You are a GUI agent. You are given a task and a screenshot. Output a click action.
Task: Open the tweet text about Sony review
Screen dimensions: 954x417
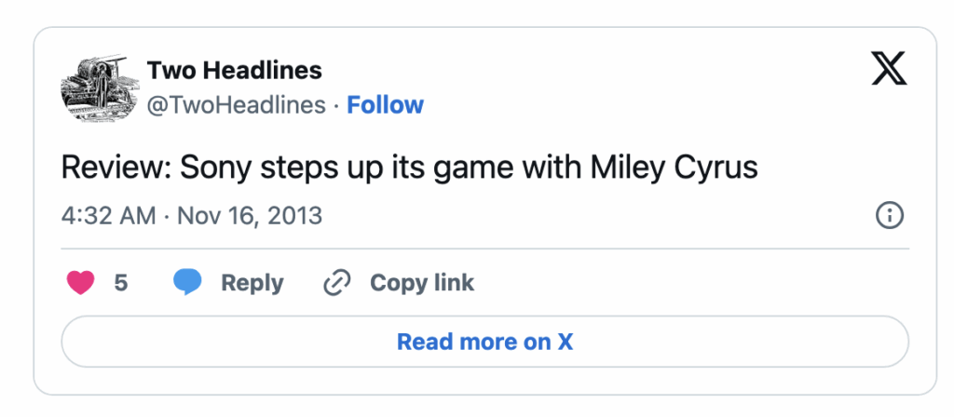click(410, 168)
